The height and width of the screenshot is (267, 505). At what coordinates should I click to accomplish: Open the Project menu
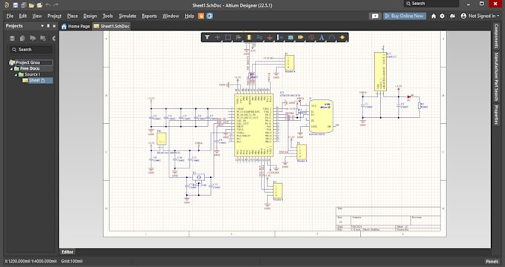[54, 16]
